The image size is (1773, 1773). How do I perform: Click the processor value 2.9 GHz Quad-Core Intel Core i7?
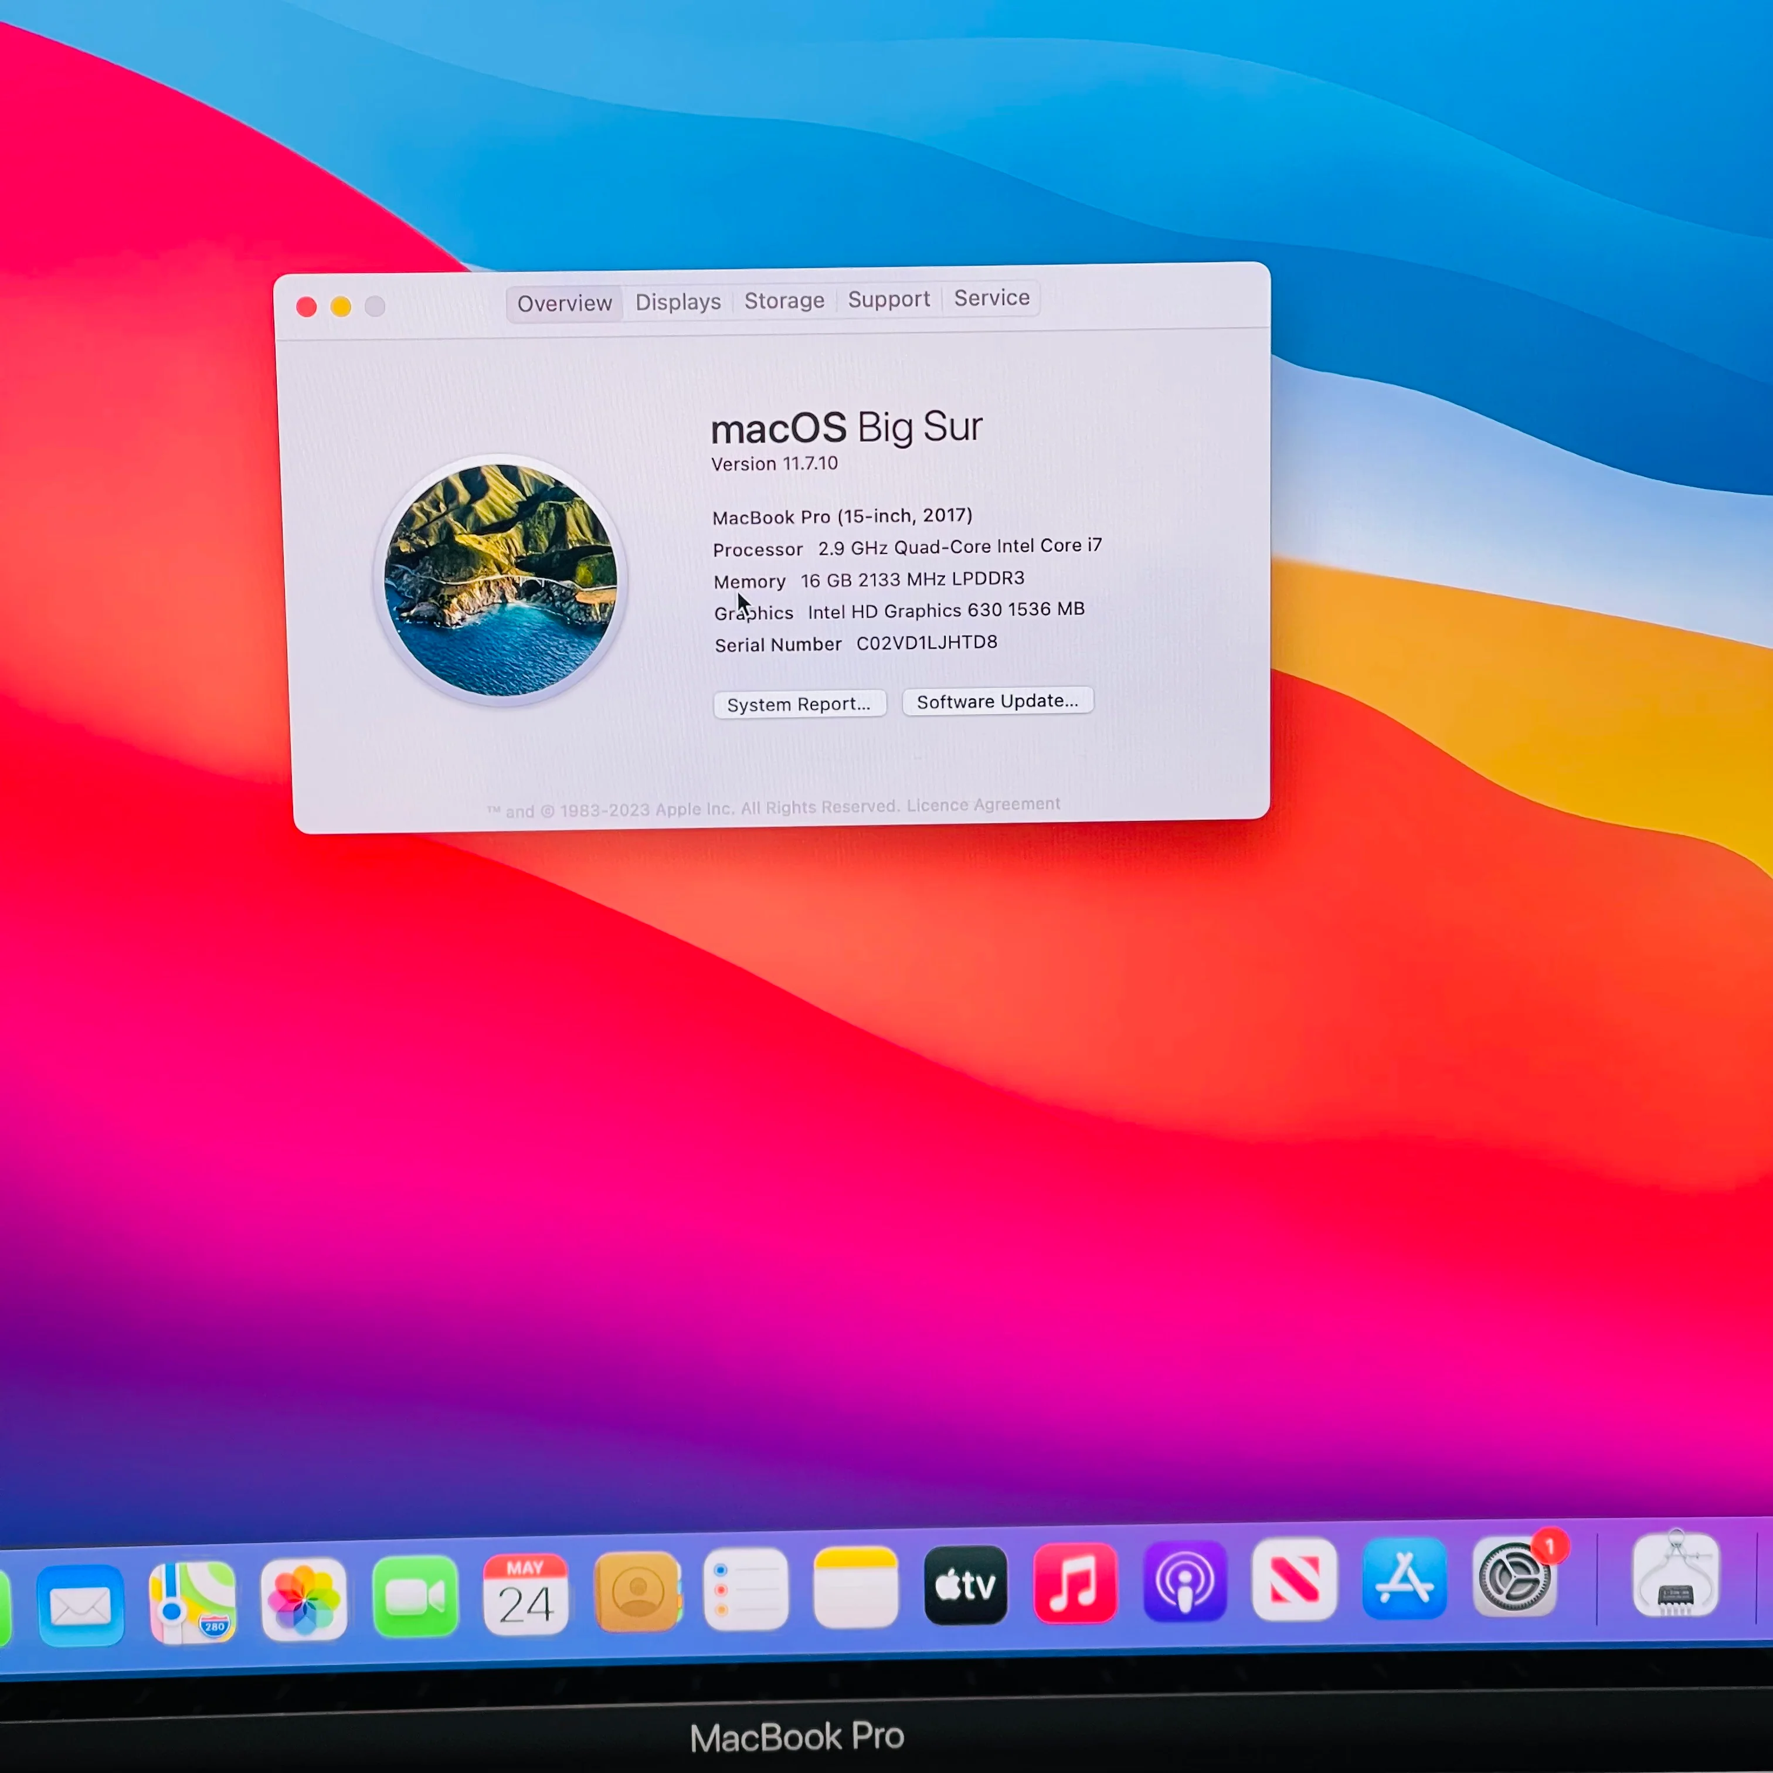[x=960, y=547]
